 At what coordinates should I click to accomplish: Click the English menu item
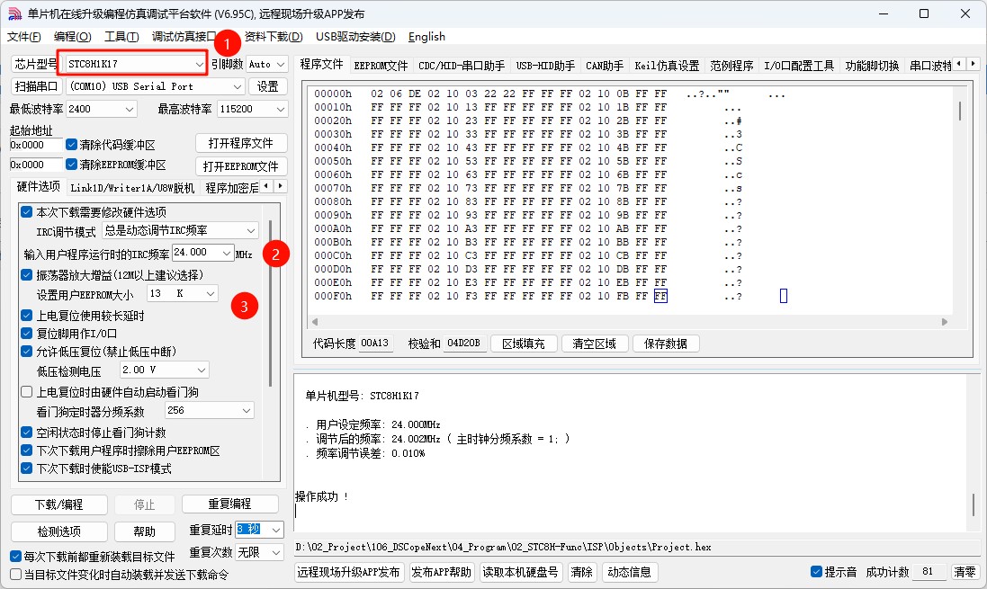426,37
